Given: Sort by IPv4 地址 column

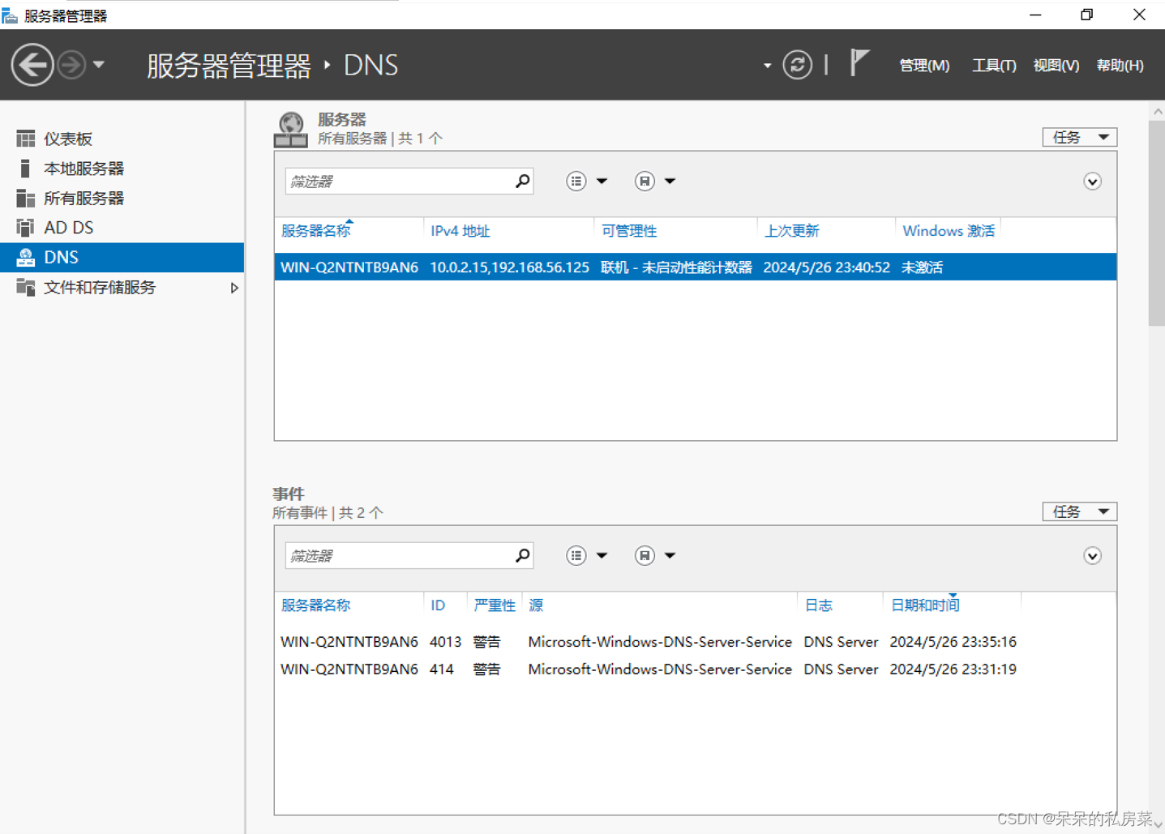Looking at the screenshot, I should pos(460,231).
